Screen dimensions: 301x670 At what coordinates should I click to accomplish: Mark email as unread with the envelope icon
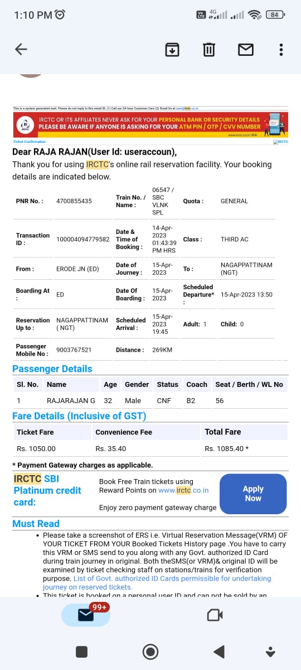(246, 50)
